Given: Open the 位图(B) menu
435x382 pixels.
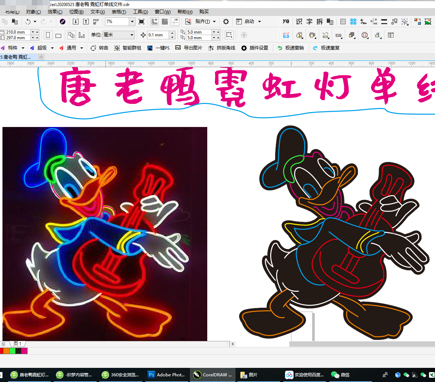Looking at the screenshot, I should pos(76,12).
